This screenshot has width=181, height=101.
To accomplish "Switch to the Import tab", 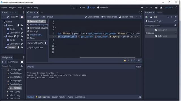I will (13, 12).
